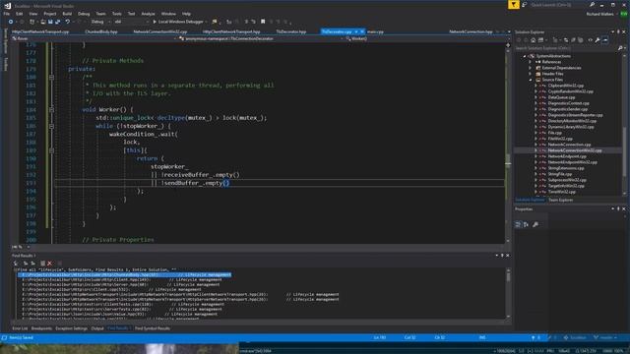Click the Properties panel Property Pages wrench icon

[535, 225]
